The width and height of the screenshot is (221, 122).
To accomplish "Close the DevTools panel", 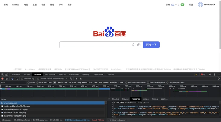I will [219, 75].
